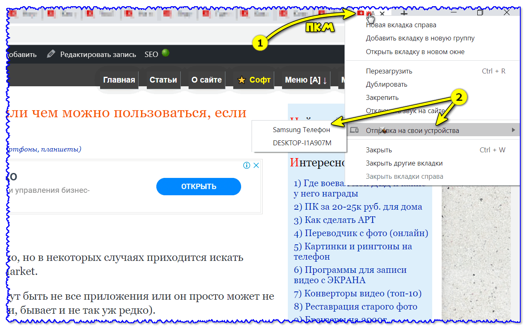Click the green SEO status indicator
524x329 pixels.
(x=165, y=53)
